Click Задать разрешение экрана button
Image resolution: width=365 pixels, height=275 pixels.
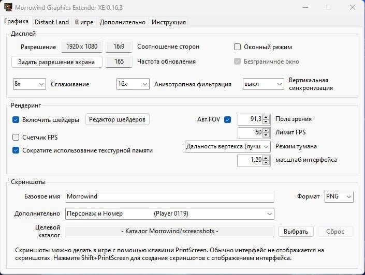click(x=57, y=62)
